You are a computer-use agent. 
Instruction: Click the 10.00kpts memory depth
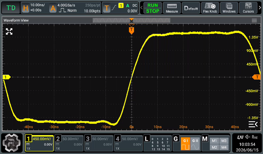(92, 11)
